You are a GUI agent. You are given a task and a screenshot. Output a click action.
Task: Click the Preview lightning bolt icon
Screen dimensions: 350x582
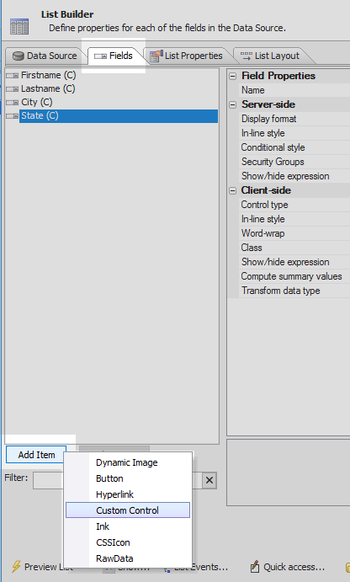point(16,566)
